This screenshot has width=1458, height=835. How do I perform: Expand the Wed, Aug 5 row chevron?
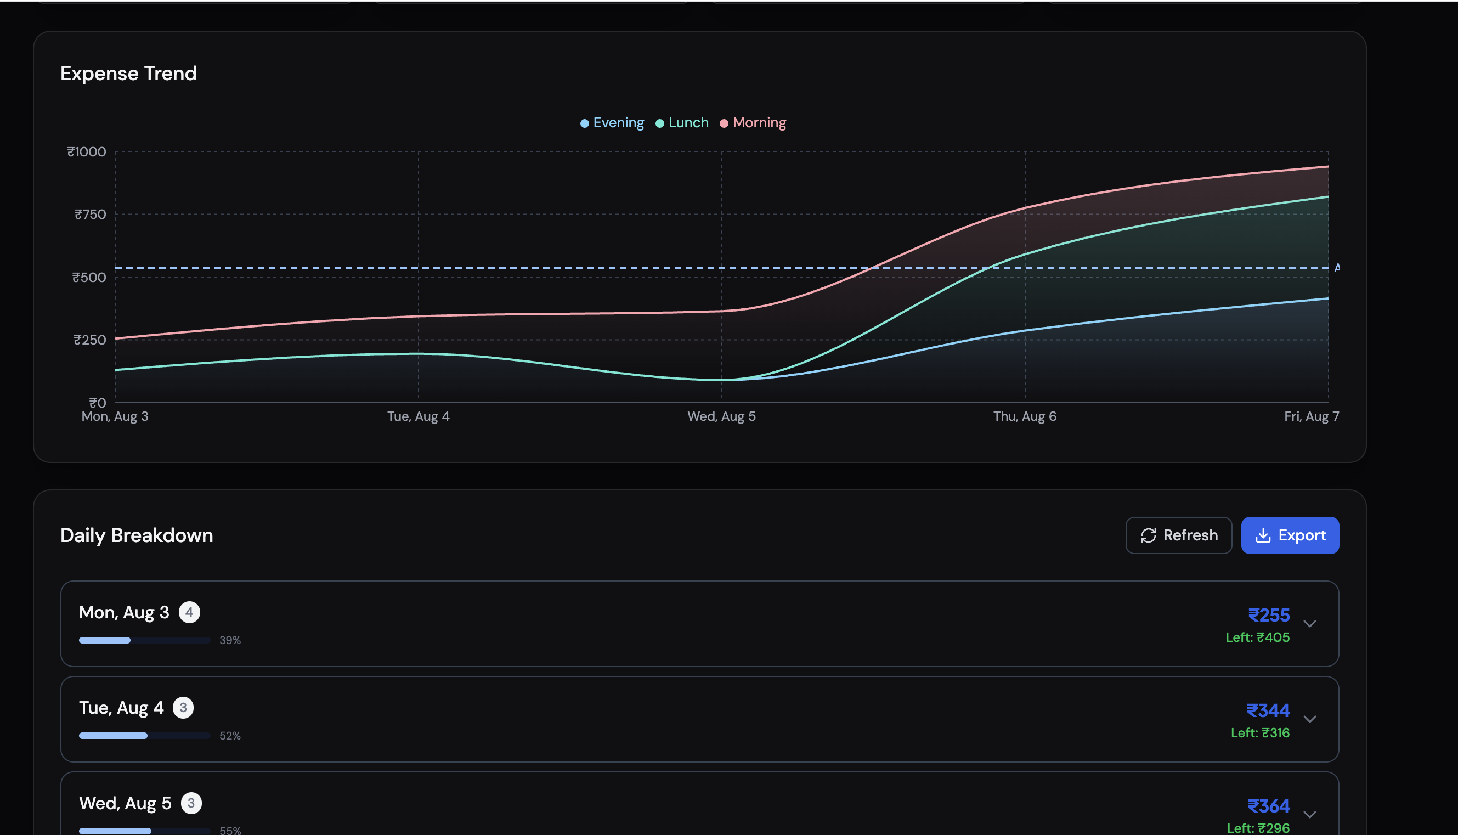pyautogui.click(x=1309, y=814)
